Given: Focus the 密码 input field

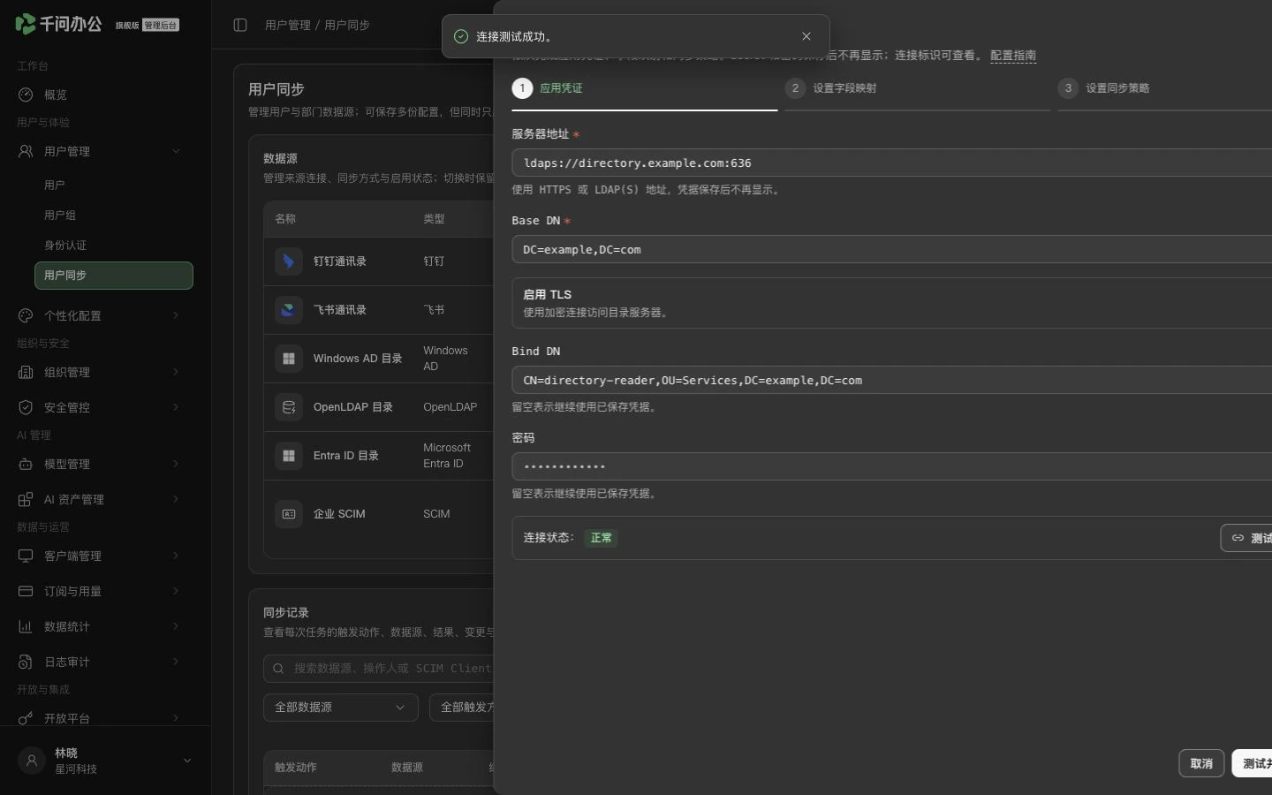Looking at the screenshot, I should tap(892, 466).
